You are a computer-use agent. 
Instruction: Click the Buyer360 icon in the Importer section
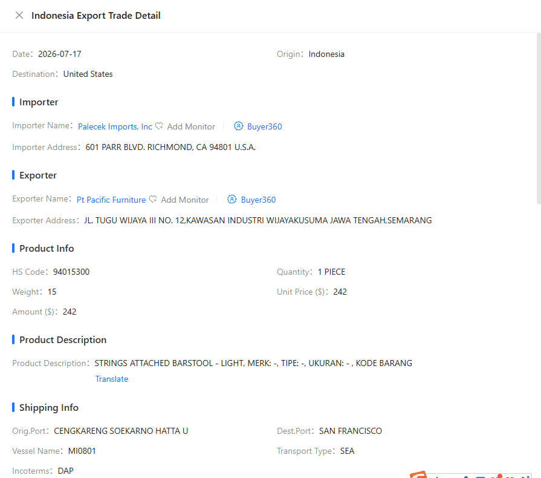238,126
